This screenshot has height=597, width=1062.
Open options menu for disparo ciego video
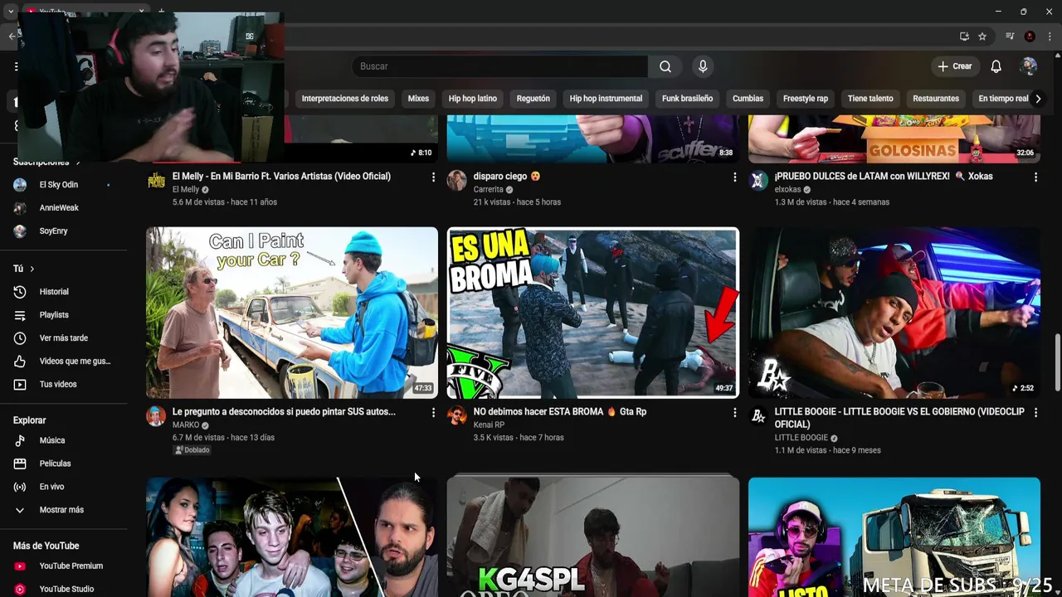(x=734, y=177)
